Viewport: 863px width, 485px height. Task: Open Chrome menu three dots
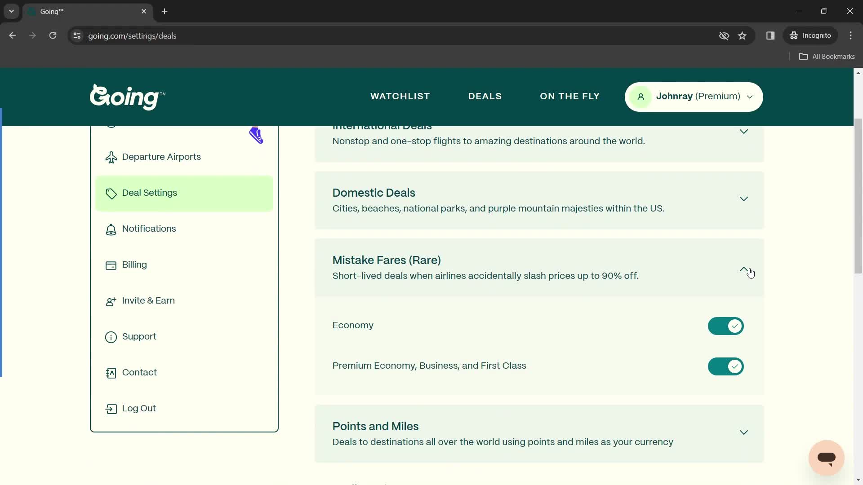pos(850,35)
